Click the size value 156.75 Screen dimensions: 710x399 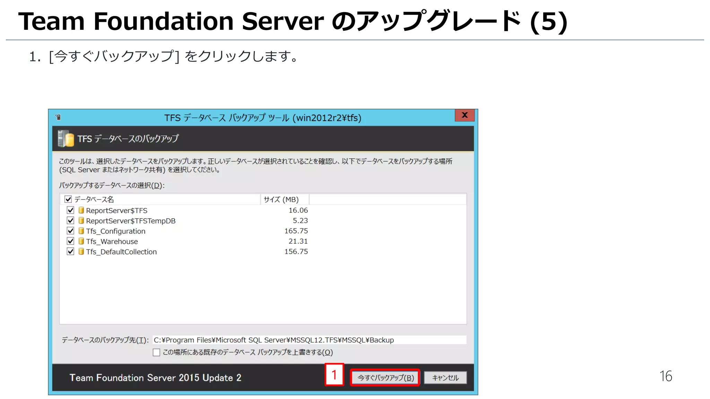click(x=296, y=251)
